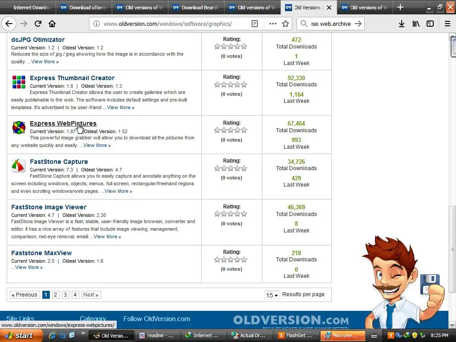Switch to Download uTorrent tab

click(84, 8)
